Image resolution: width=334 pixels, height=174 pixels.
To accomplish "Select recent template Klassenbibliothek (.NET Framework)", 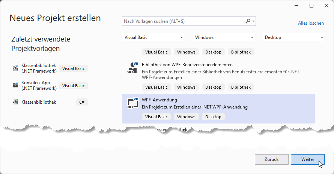I will pos(50,68).
